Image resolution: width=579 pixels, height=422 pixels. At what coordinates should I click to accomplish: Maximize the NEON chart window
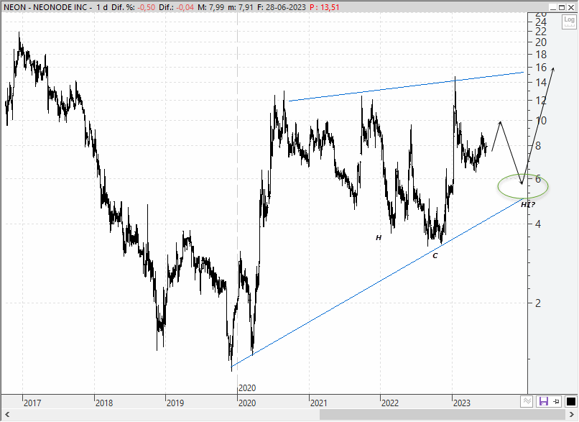[x=562, y=7]
